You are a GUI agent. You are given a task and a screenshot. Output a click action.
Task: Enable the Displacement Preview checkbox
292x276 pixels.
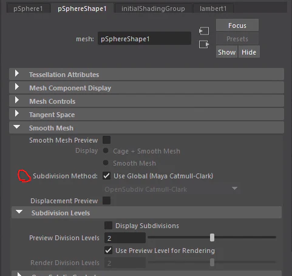pos(106,201)
